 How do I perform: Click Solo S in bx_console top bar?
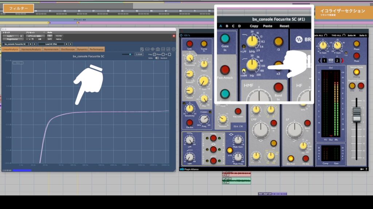point(363,35)
